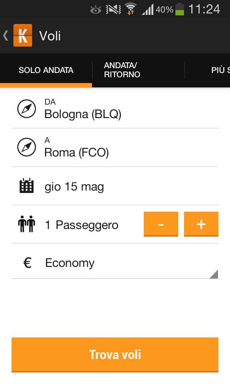Tap the compass icon beside Bologna (BLQ)
Screen dimensions: 230x384
coord(26,109)
